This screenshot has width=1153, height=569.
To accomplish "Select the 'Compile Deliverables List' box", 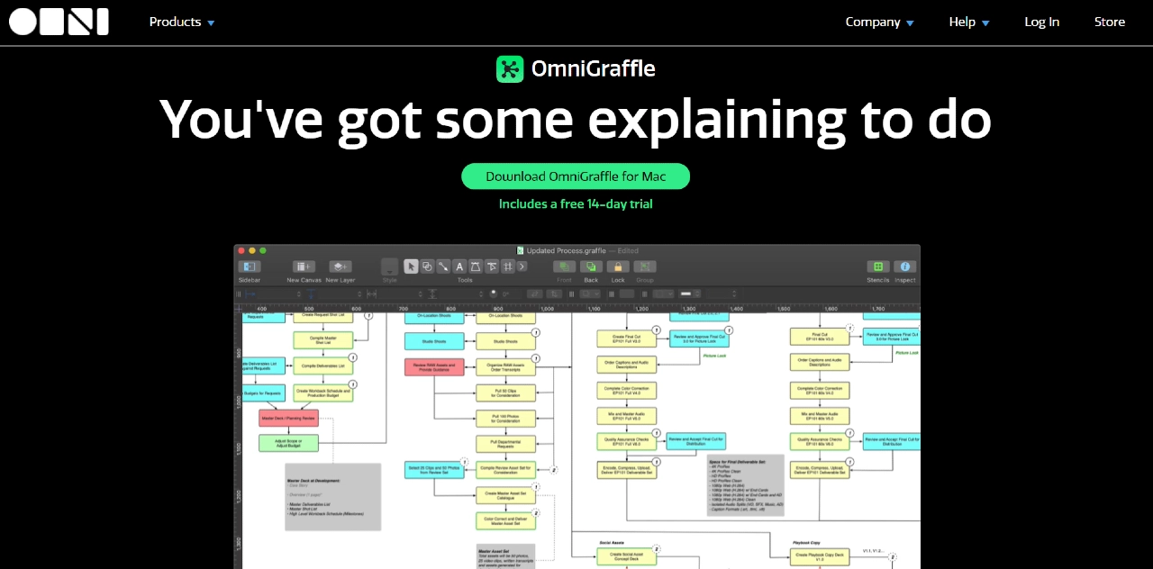I will (x=322, y=366).
